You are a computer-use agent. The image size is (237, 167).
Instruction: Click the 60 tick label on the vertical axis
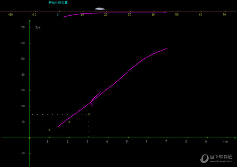pos(23,43)
